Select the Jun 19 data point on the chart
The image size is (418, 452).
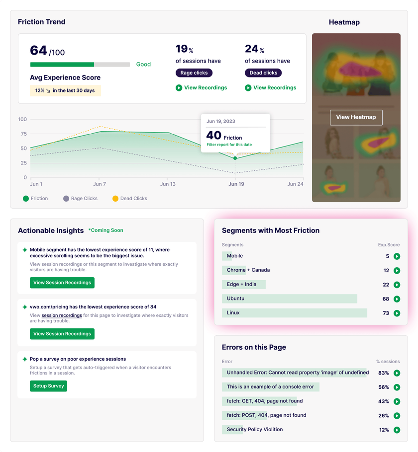[234, 157]
